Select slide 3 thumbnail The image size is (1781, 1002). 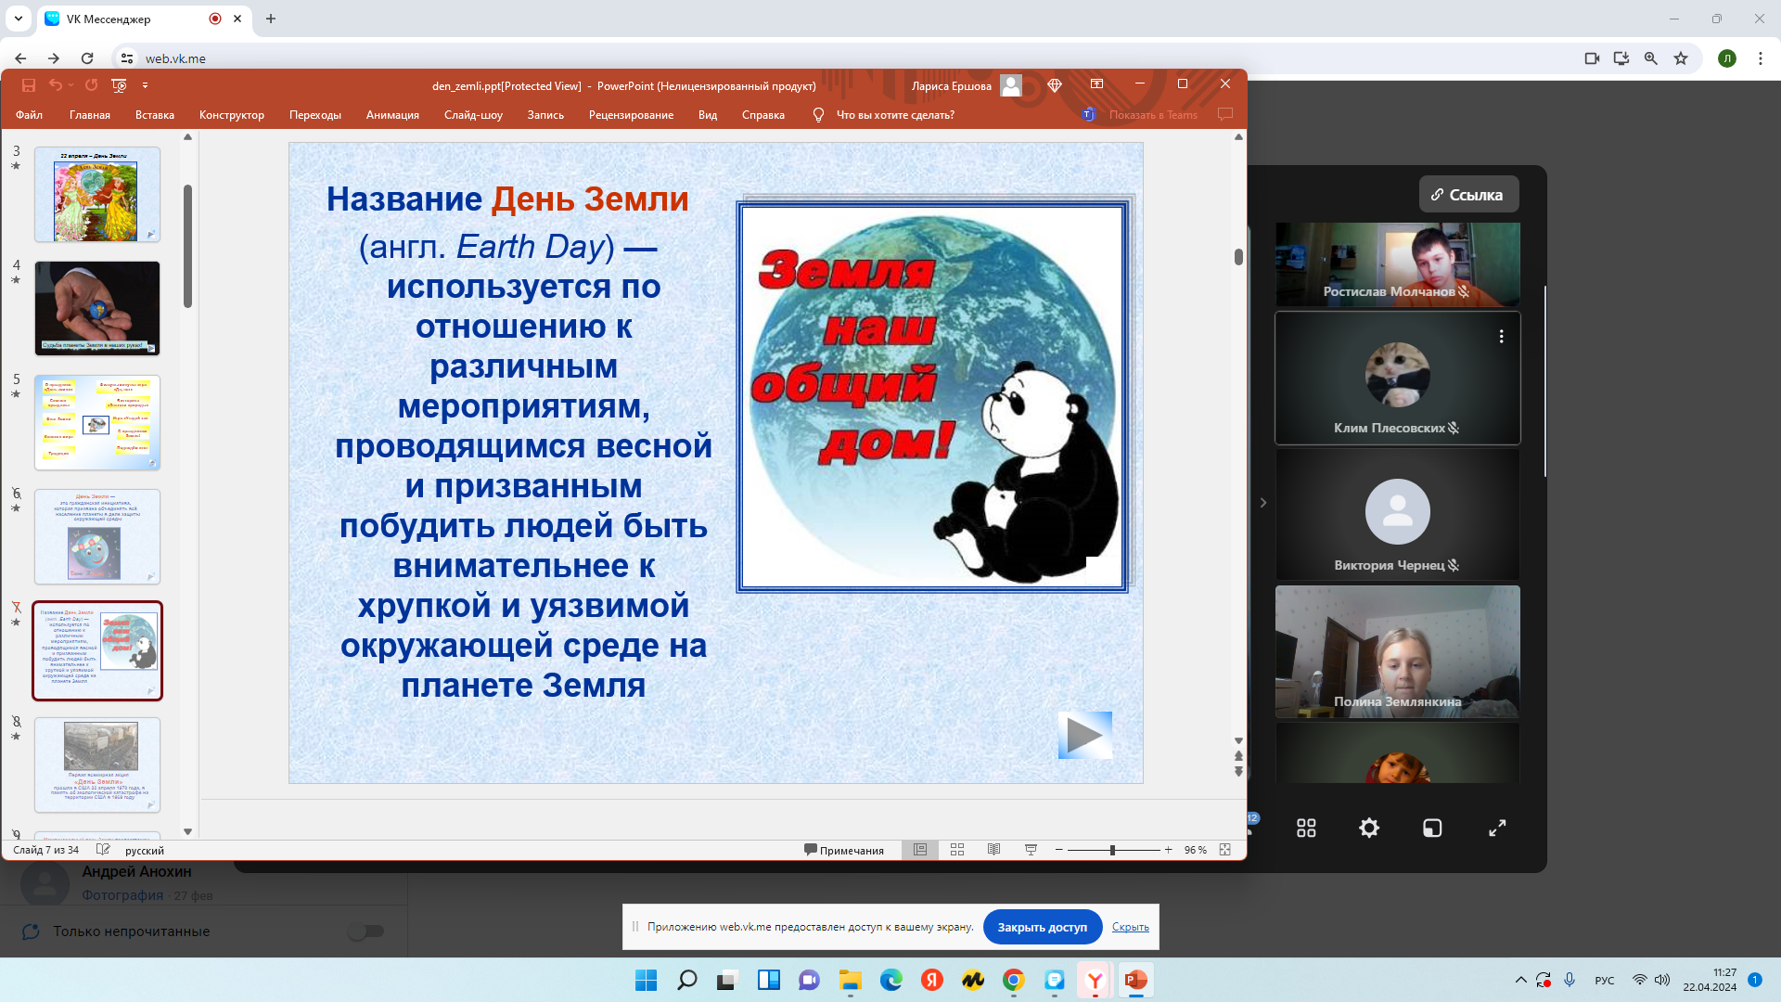(97, 195)
